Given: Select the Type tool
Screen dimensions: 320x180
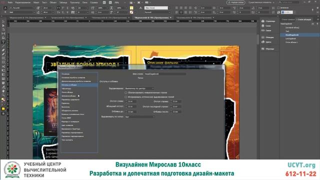Looking at the screenshot, I should coord(3,42).
